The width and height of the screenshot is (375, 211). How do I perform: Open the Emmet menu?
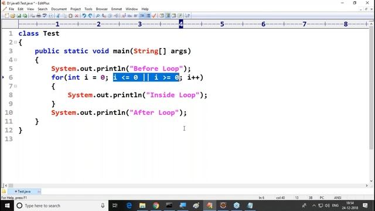pyautogui.click(x=117, y=9)
